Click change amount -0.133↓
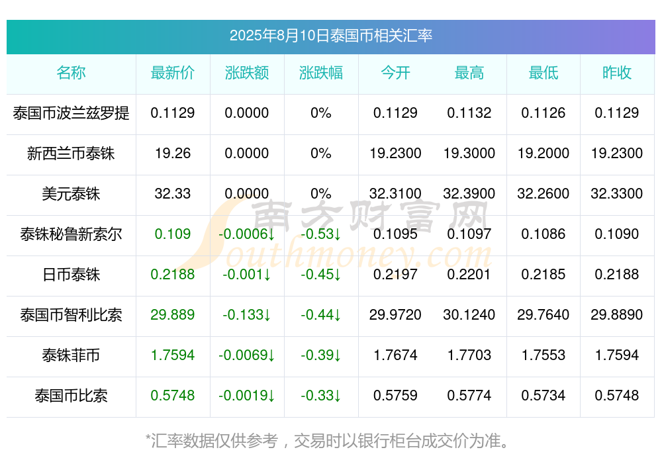This screenshot has height=462, width=662. [246, 315]
